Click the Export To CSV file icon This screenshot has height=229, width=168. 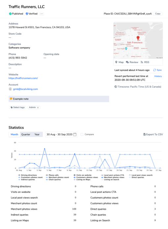(144, 134)
